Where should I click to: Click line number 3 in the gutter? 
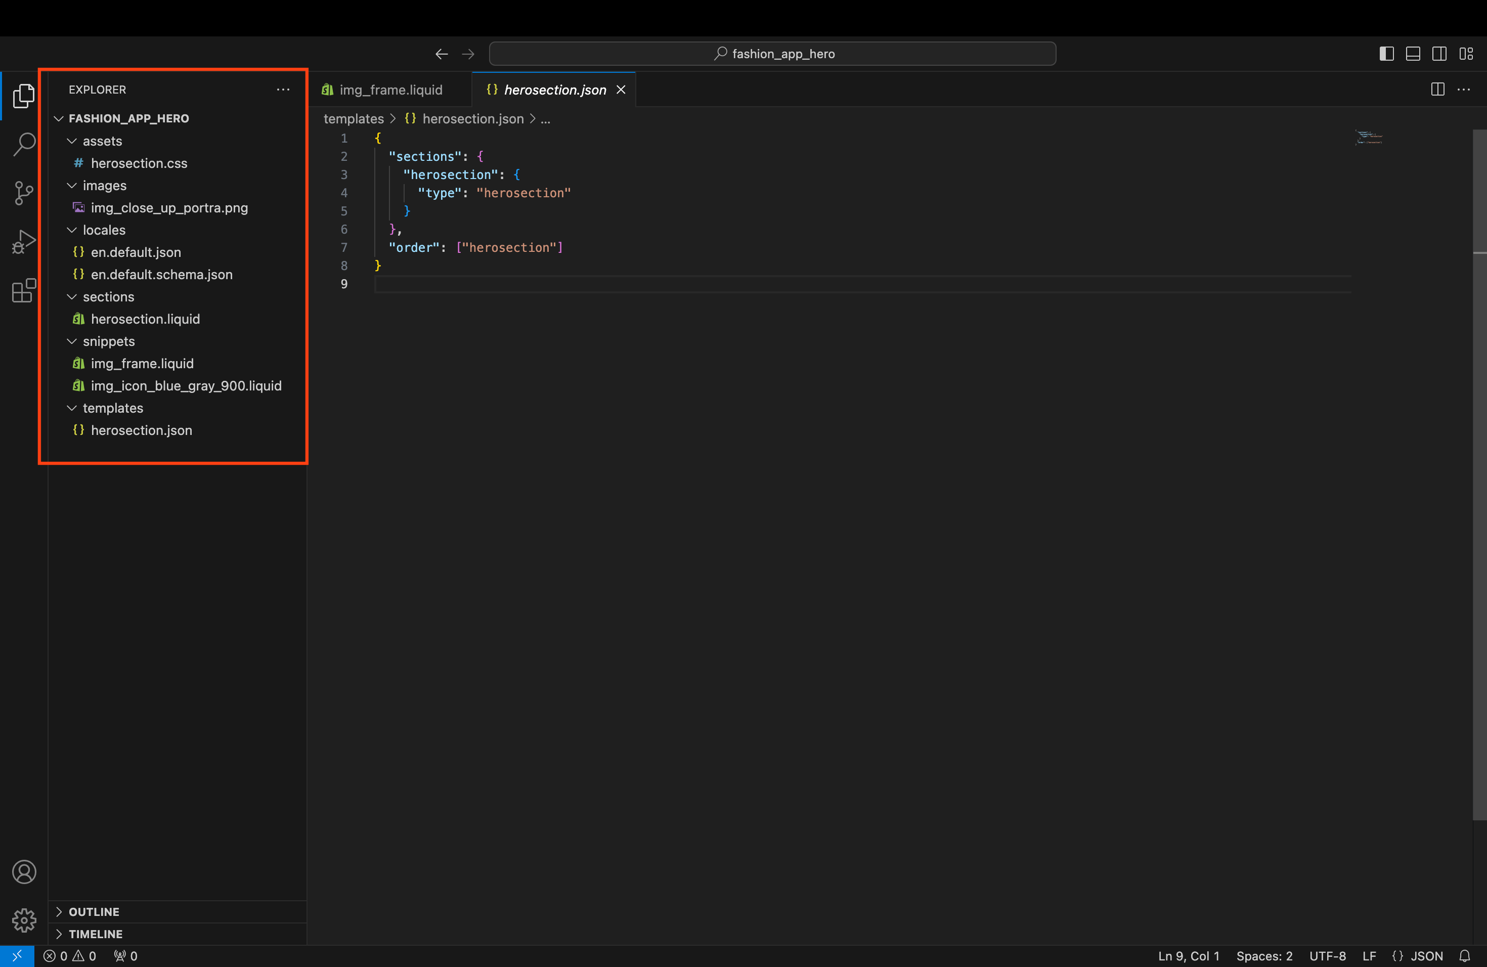343,174
